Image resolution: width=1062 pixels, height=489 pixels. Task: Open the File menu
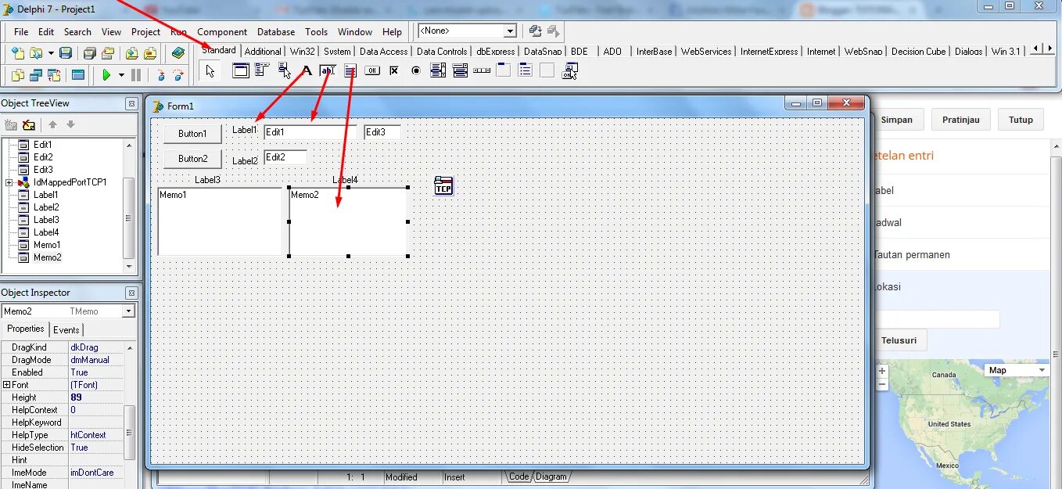tap(21, 32)
